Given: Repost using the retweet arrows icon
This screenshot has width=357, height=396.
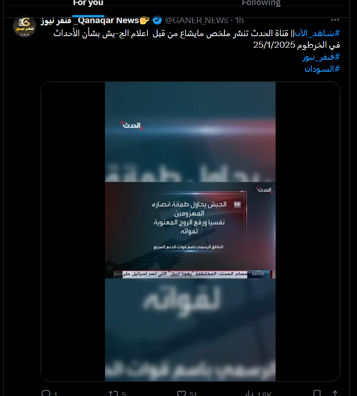Looking at the screenshot, I should tap(113, 393).
